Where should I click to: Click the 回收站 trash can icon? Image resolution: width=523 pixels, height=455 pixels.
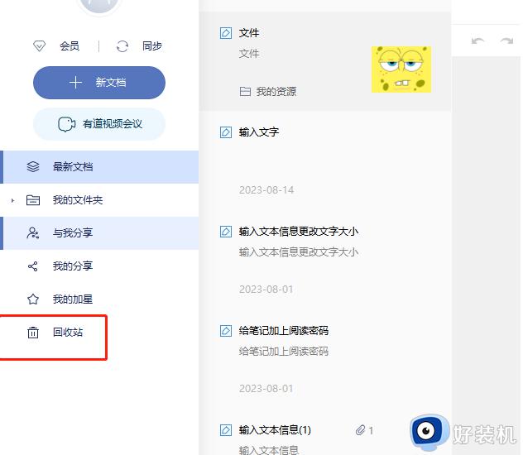point(33,333)
